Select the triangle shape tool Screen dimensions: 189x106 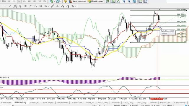pyautogui.click(x=58, y=6)
